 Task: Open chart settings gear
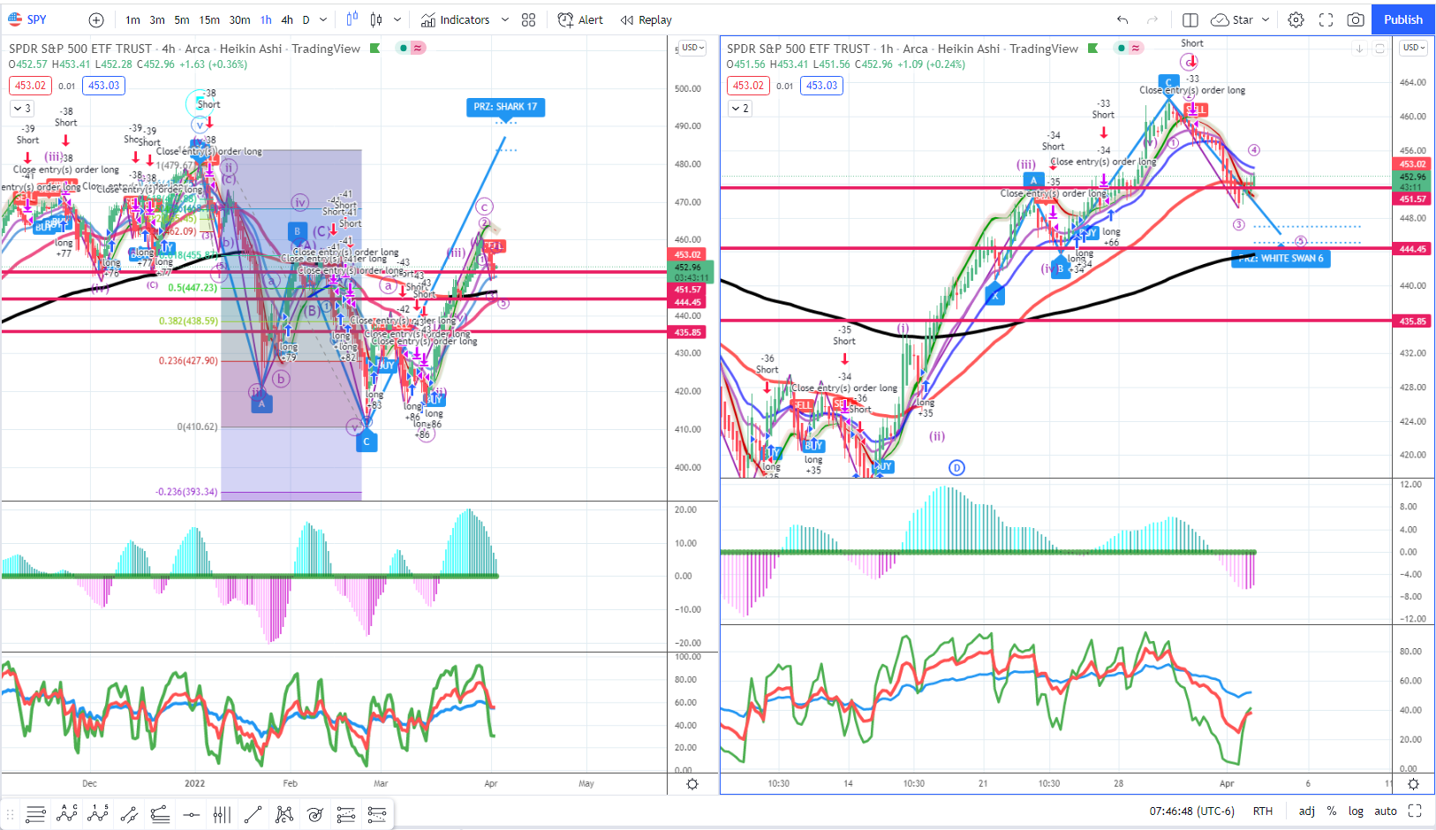pyautogui.click(x=1296, y=19)
